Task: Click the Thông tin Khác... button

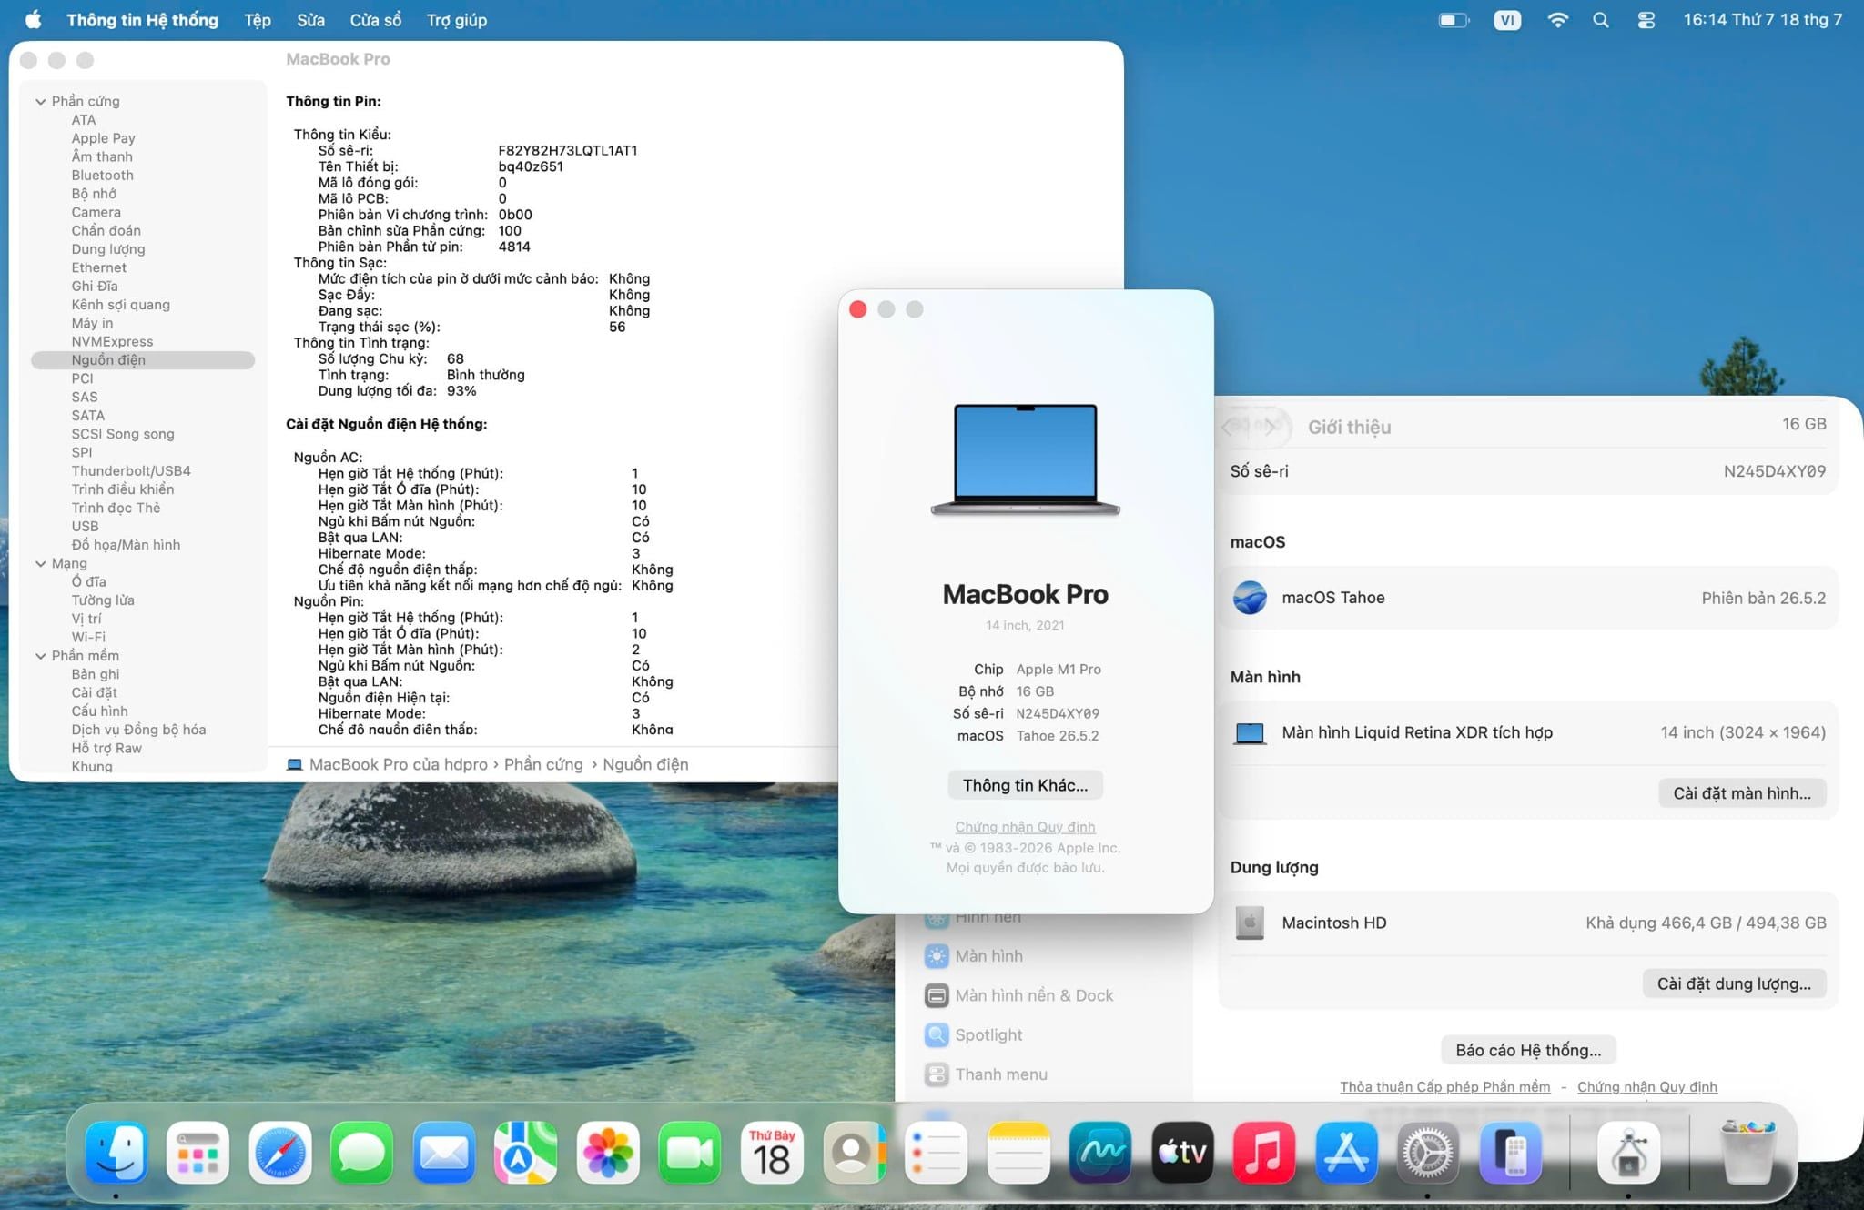Action: coord(1026,785)
